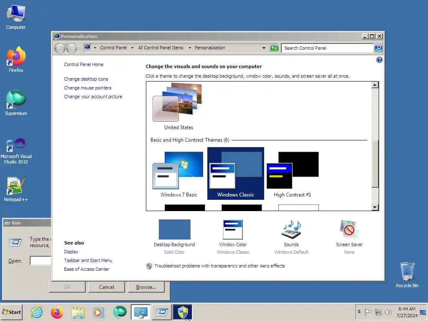The width and height of the screenshot is (428, 321).
Task: Open Change desktop icons link
Action: coord(86,79)
